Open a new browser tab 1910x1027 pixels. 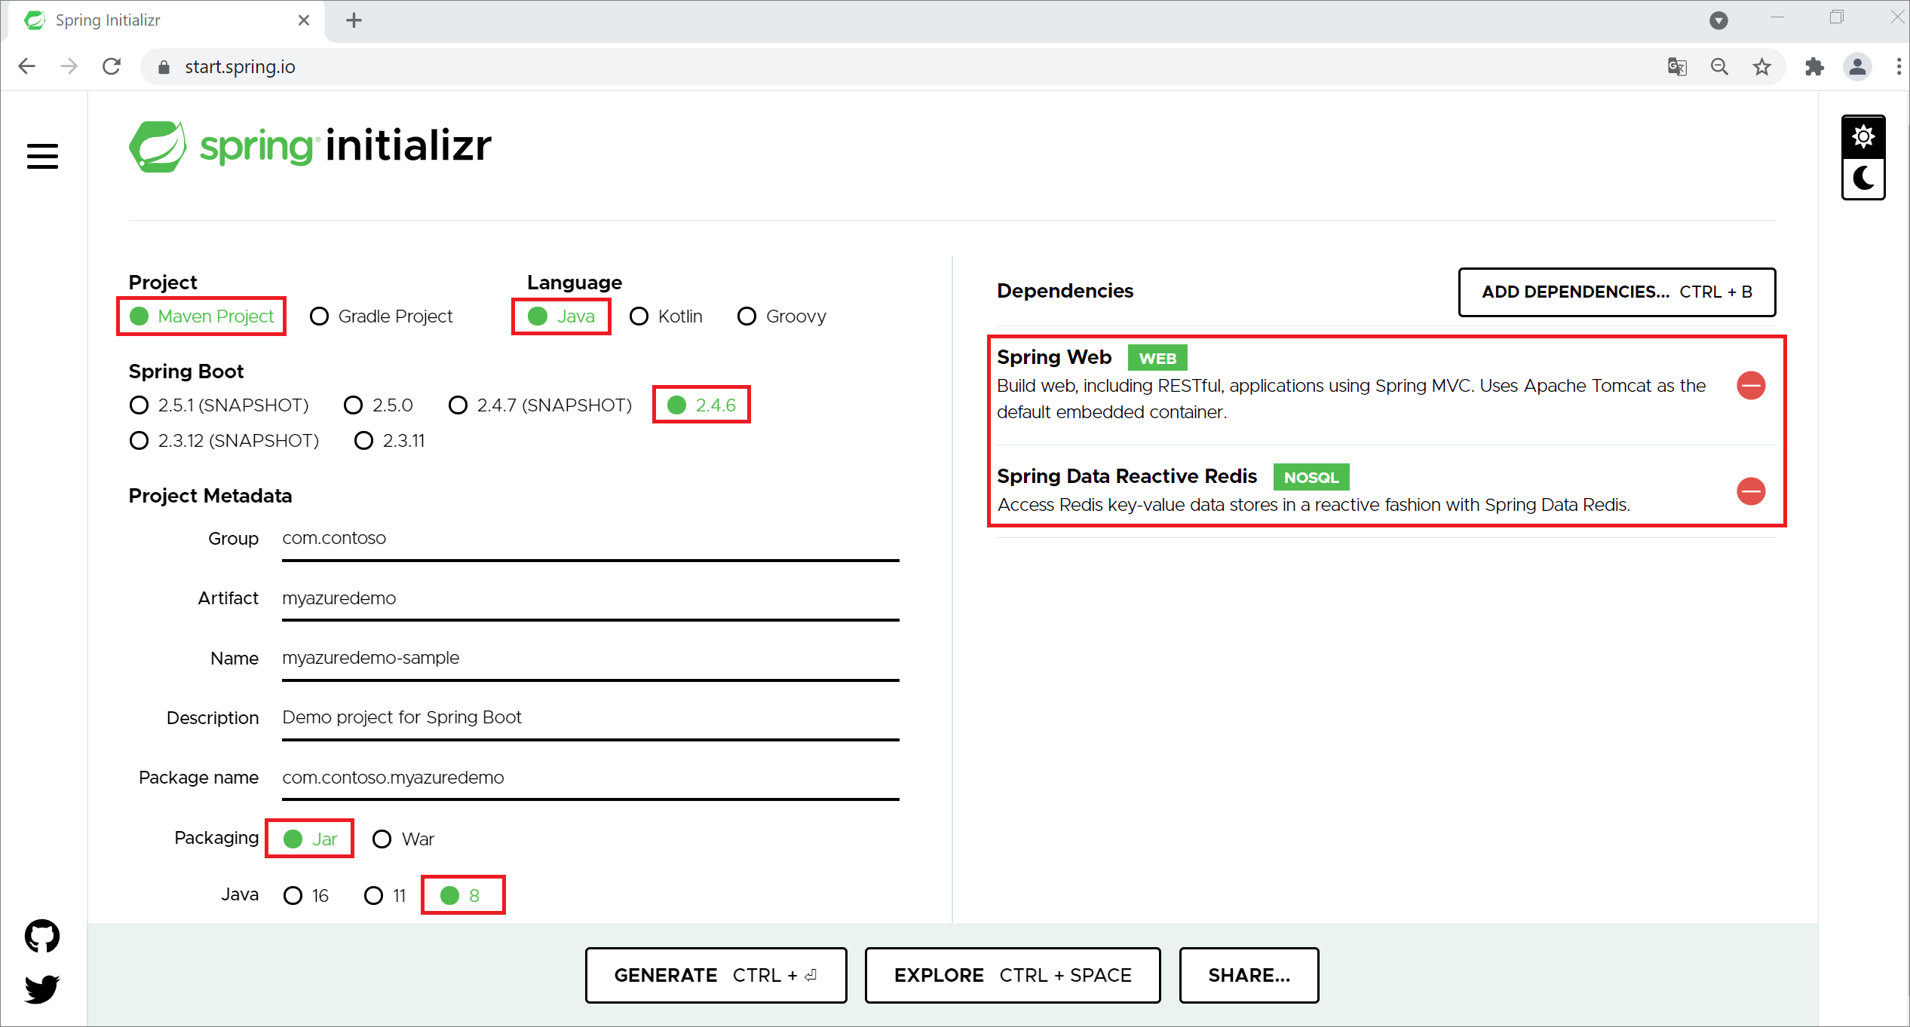[x=353, y=20]
